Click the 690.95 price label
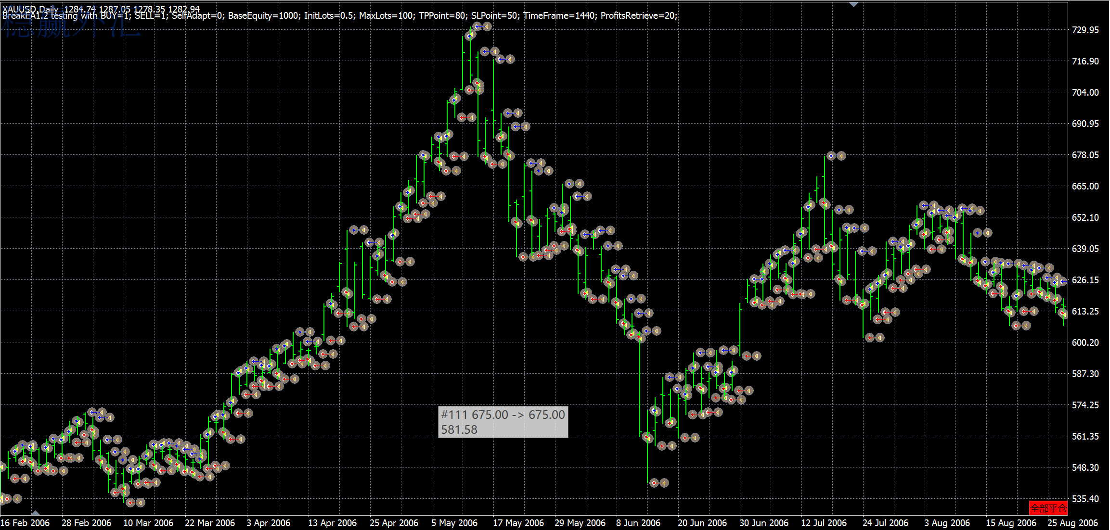The image size is (1110, 530). [1085, 124]
